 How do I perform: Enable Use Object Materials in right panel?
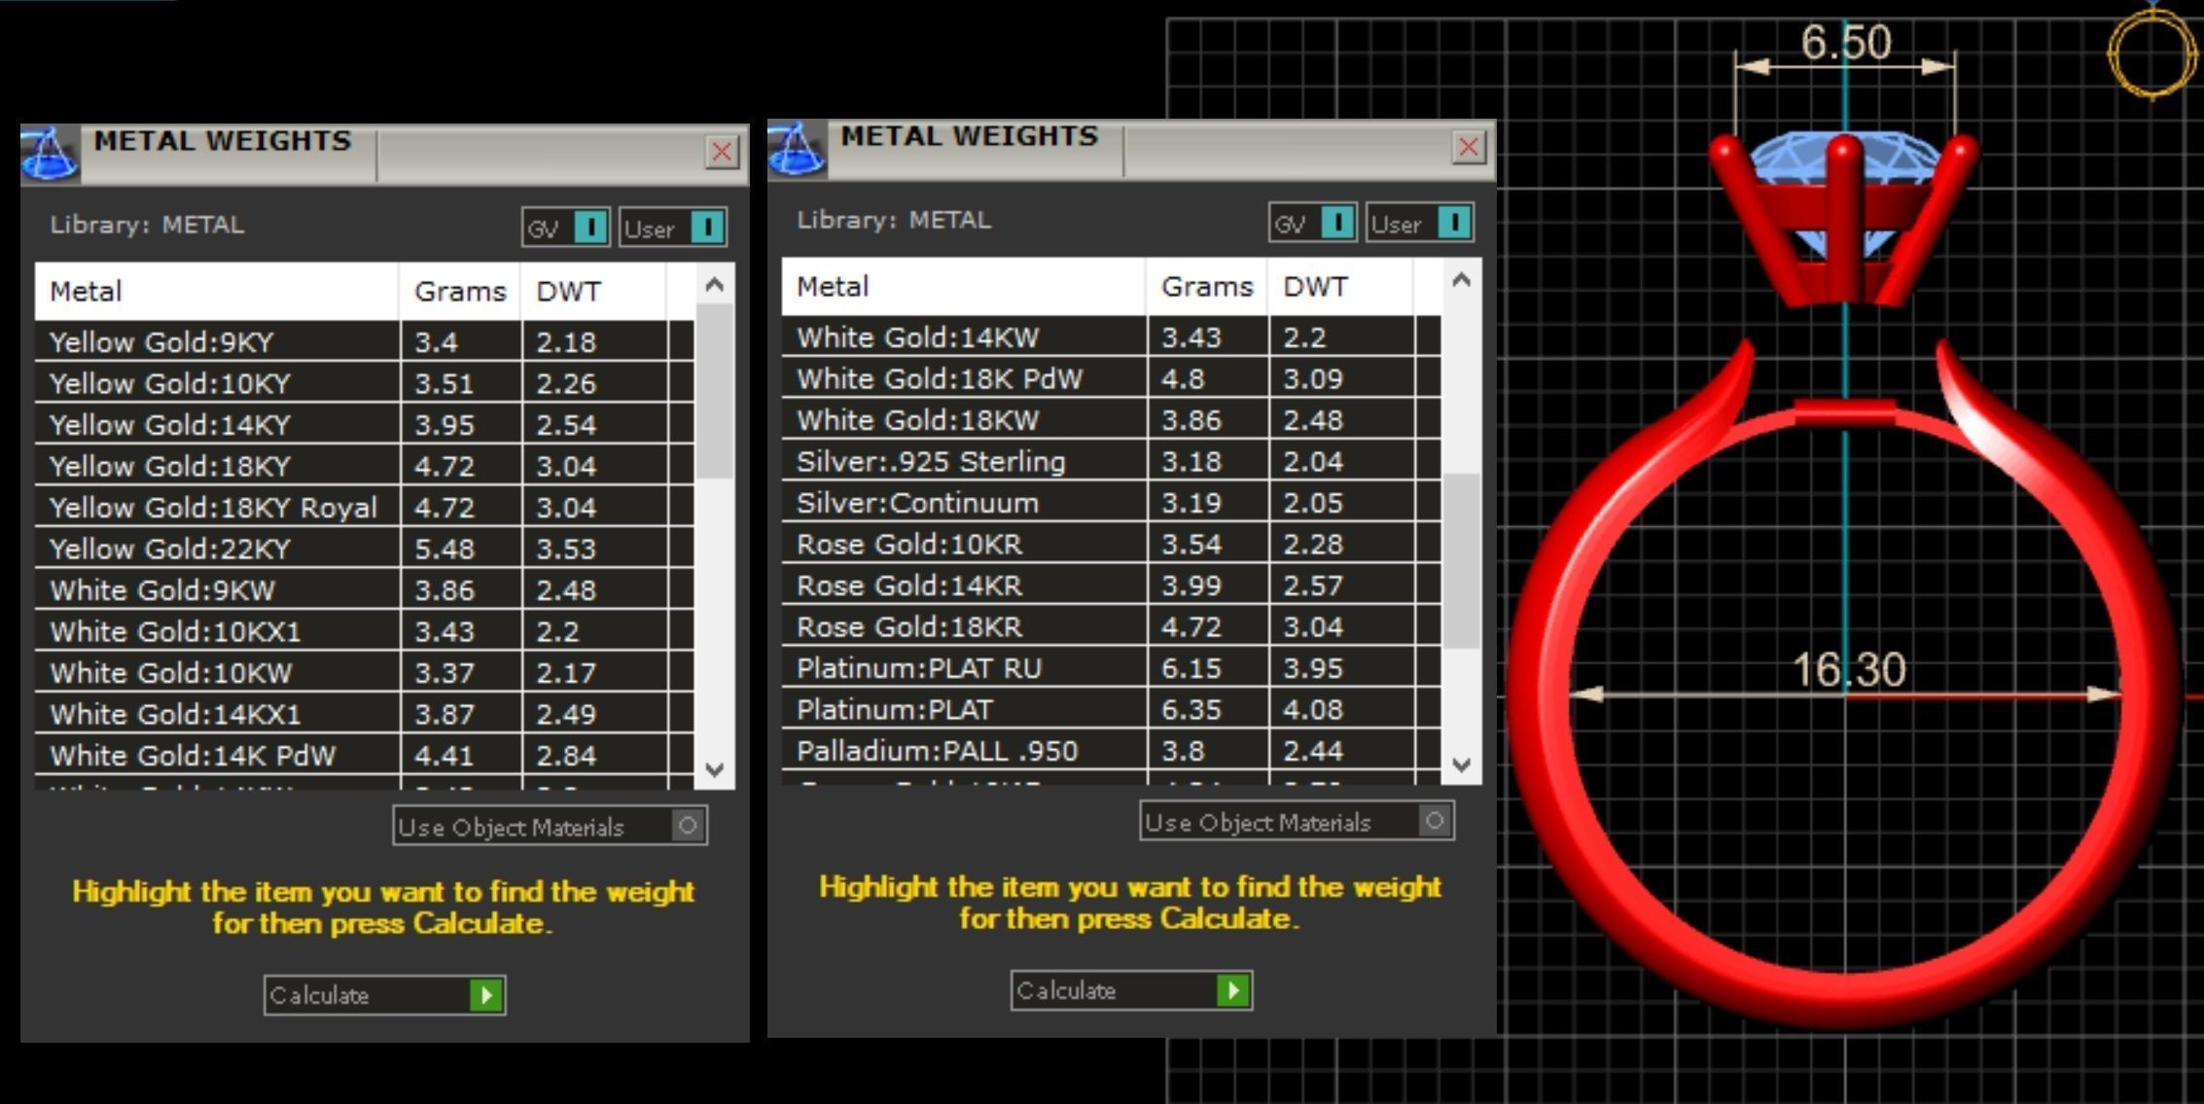(1435, 821)
